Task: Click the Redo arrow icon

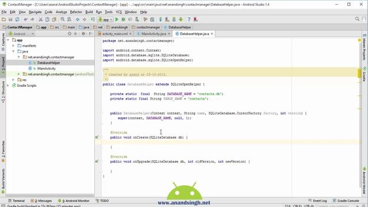Action: pos(32,20)
